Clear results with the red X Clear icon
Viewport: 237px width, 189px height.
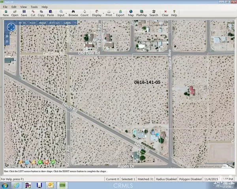[x=165, y=13]
